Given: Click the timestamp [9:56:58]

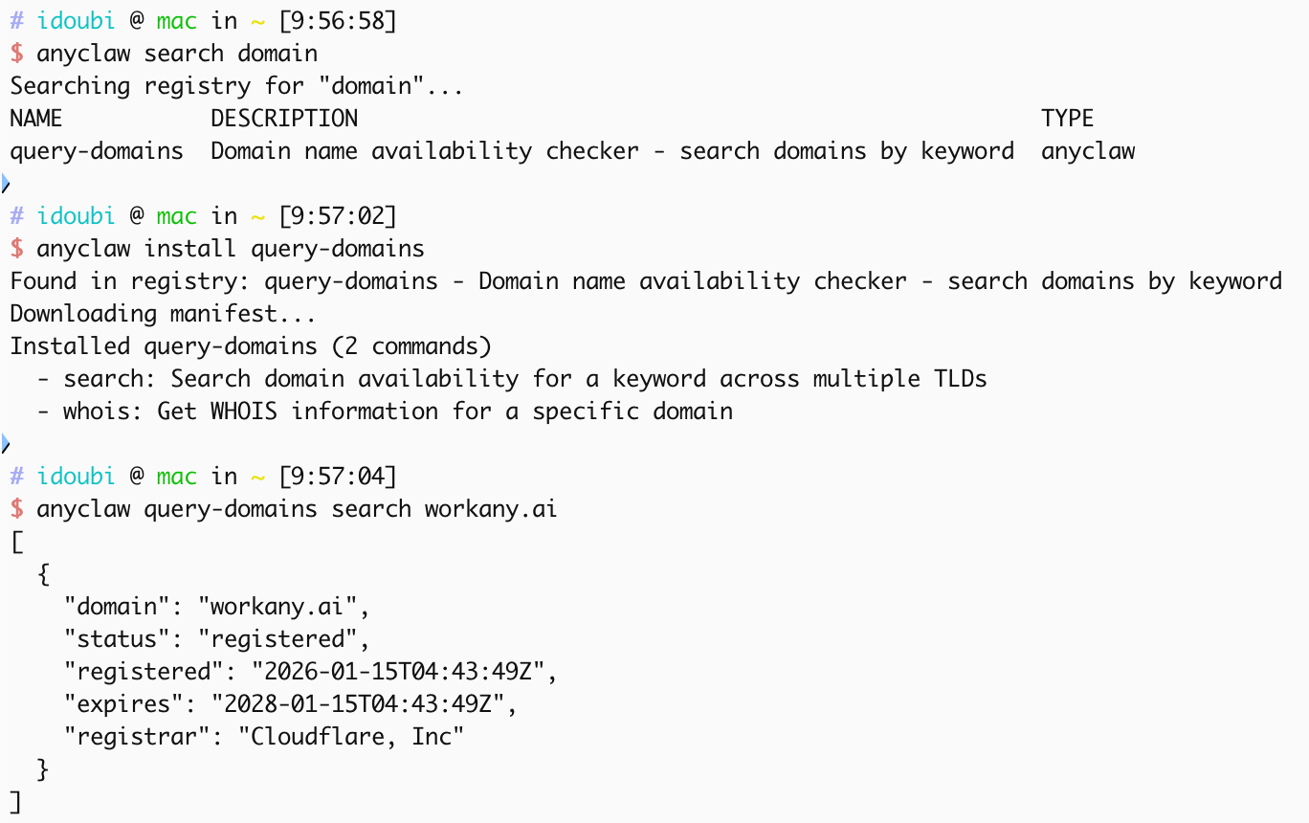Looking at the screenshot, I should [x=337, y=21].
